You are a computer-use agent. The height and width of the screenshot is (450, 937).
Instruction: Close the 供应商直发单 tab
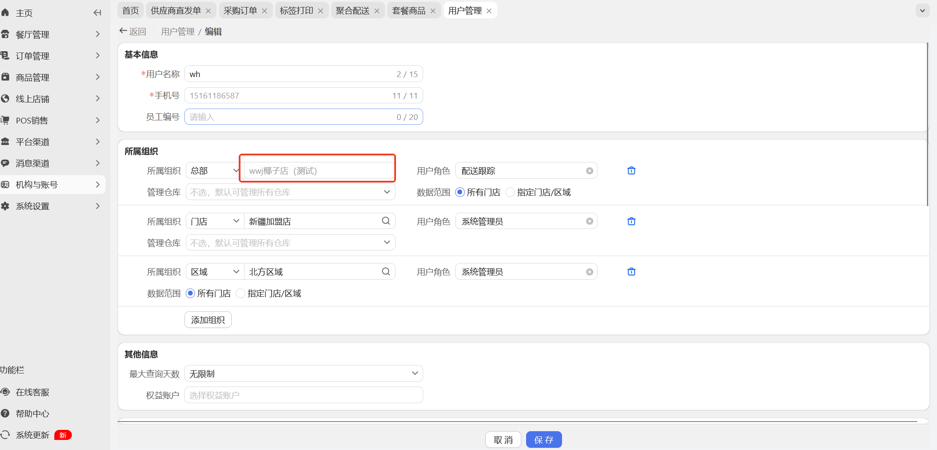click(208, 11)
